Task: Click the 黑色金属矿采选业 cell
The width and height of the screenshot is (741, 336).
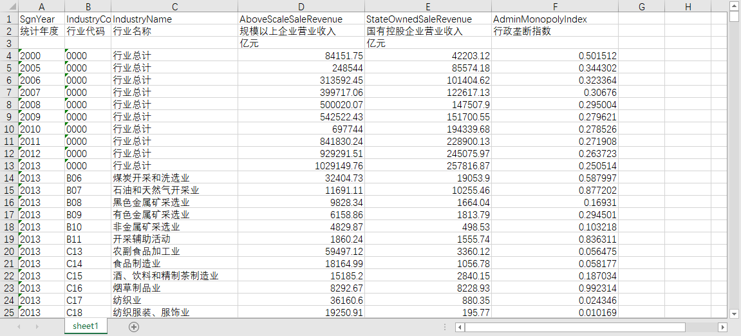Action: (x=175, y=202)
